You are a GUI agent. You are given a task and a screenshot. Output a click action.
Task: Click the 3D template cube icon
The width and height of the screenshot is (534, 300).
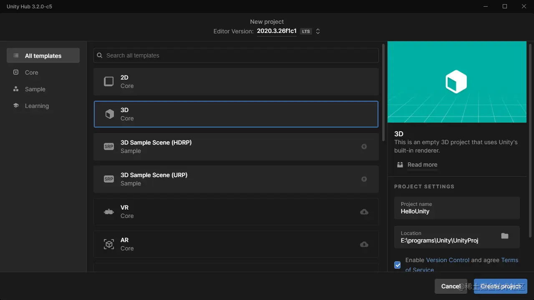coord(109,114)
